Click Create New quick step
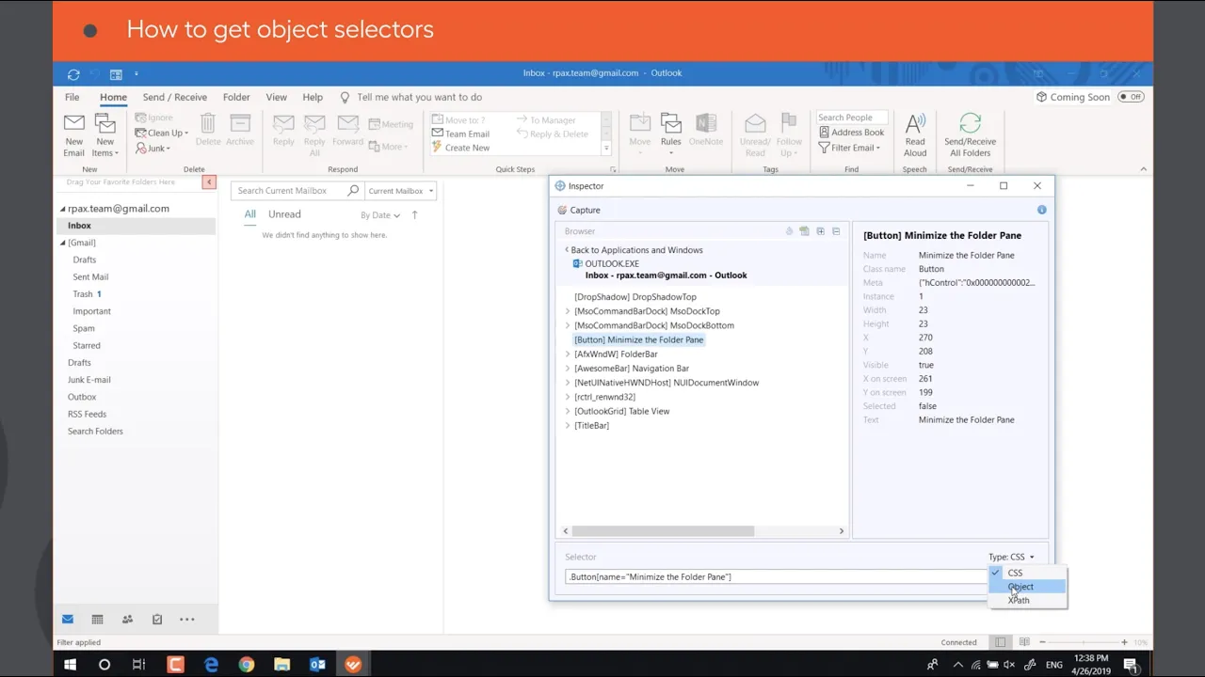Image resolution: width=1205 pixels, height=677 pixels. coord(460,148)
